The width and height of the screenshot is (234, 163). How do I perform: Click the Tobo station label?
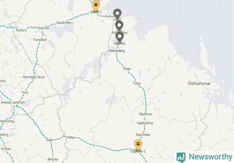tap(137, 83)
